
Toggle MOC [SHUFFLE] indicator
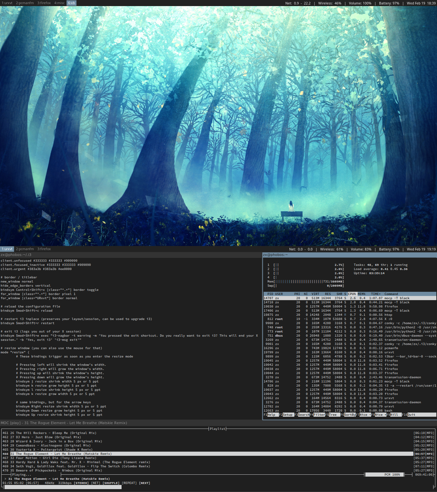111,483
